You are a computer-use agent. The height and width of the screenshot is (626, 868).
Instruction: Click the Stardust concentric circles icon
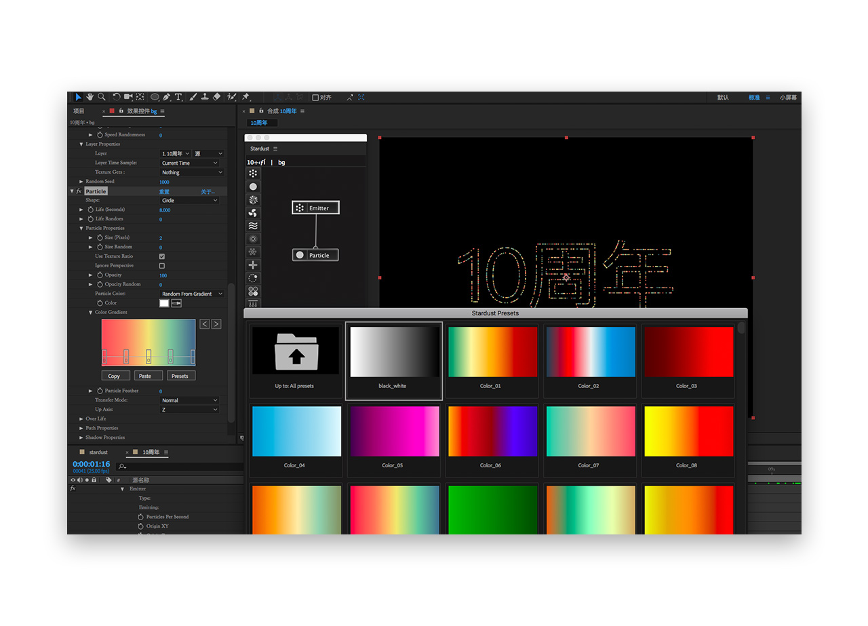coord(253,239)
